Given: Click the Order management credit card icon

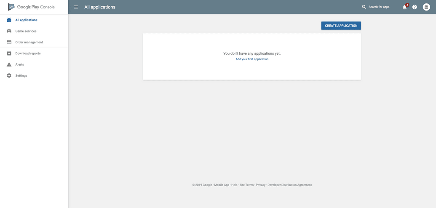Looking at the screenshot, I should point(9,42).
